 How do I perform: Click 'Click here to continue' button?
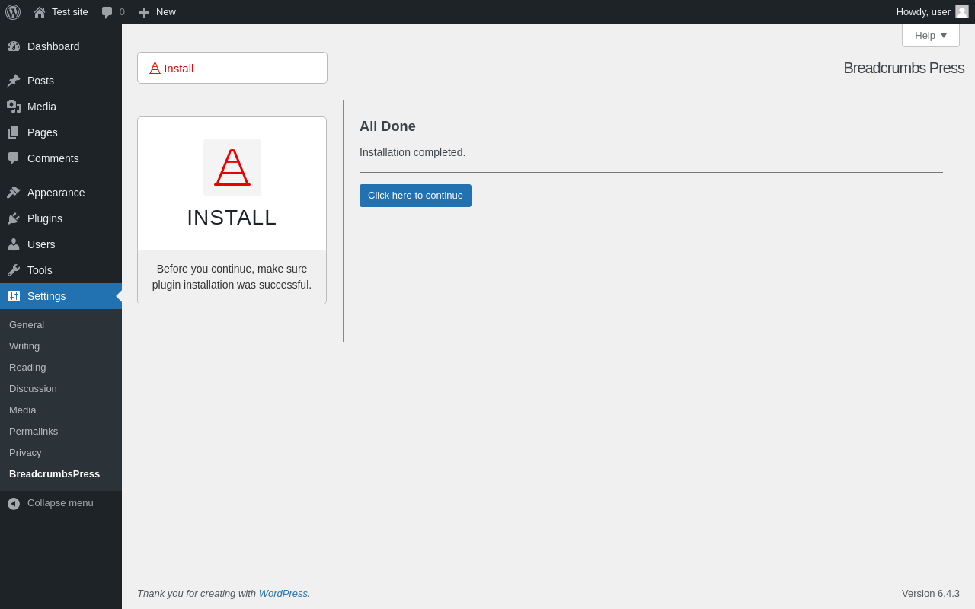[x=415, y=196]
